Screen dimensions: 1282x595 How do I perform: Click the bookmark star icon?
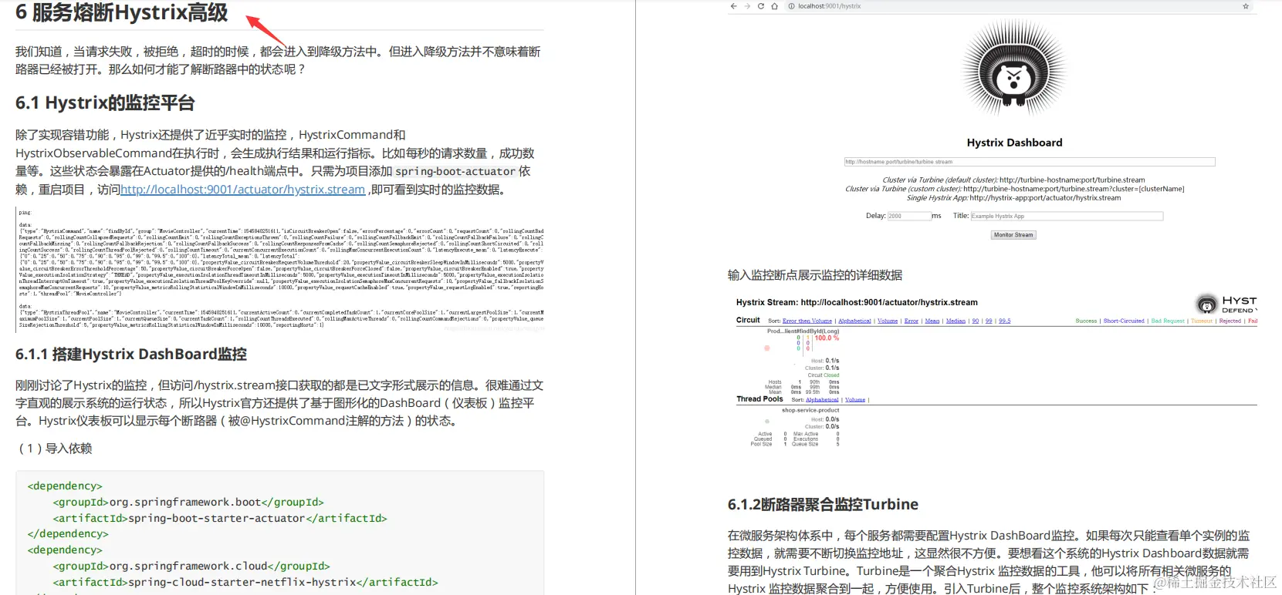tap(1246, 6)
